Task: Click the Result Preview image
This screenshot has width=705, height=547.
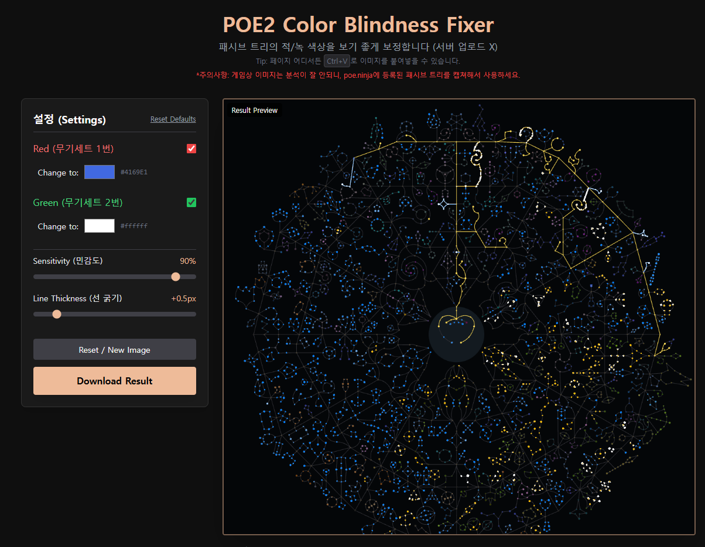Action: coord(459,317)
